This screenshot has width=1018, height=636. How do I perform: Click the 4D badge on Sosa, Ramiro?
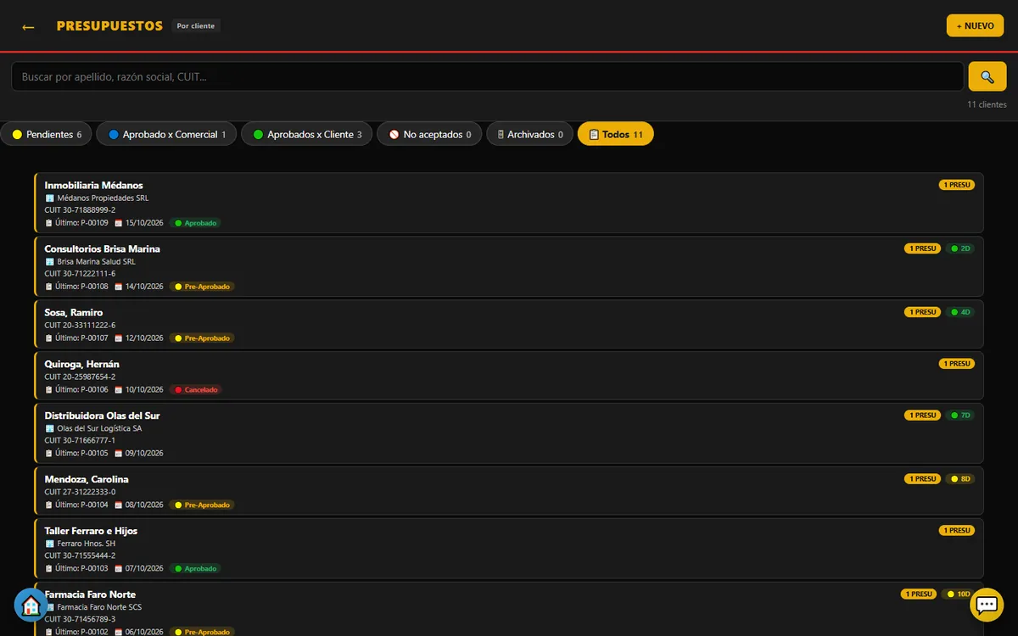click(x=960, y=312)
